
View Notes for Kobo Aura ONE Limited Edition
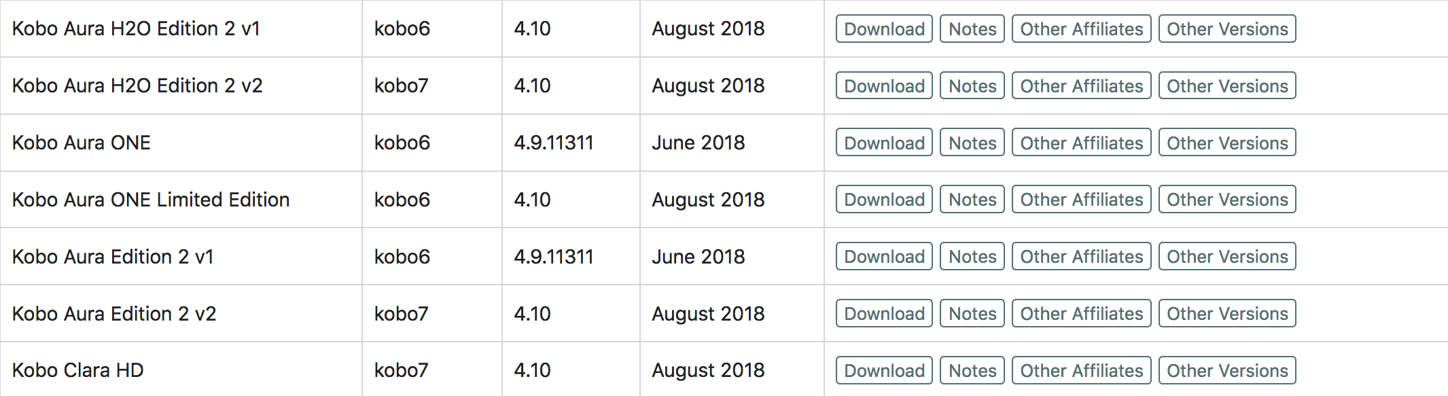[x=972, y=200]
